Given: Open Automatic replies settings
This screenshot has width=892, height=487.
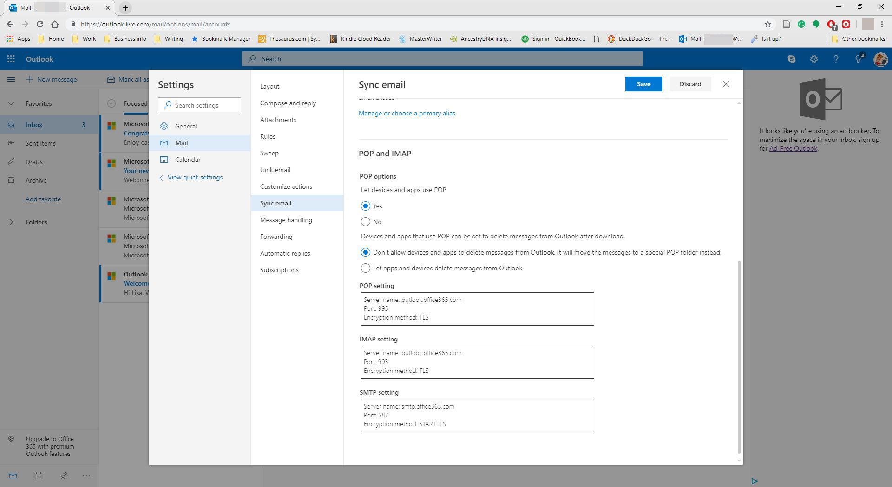Looking at the screenshot, I should (x=297, y=253).
